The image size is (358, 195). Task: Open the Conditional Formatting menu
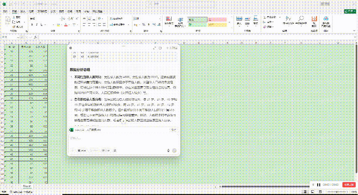click(169, 22)
